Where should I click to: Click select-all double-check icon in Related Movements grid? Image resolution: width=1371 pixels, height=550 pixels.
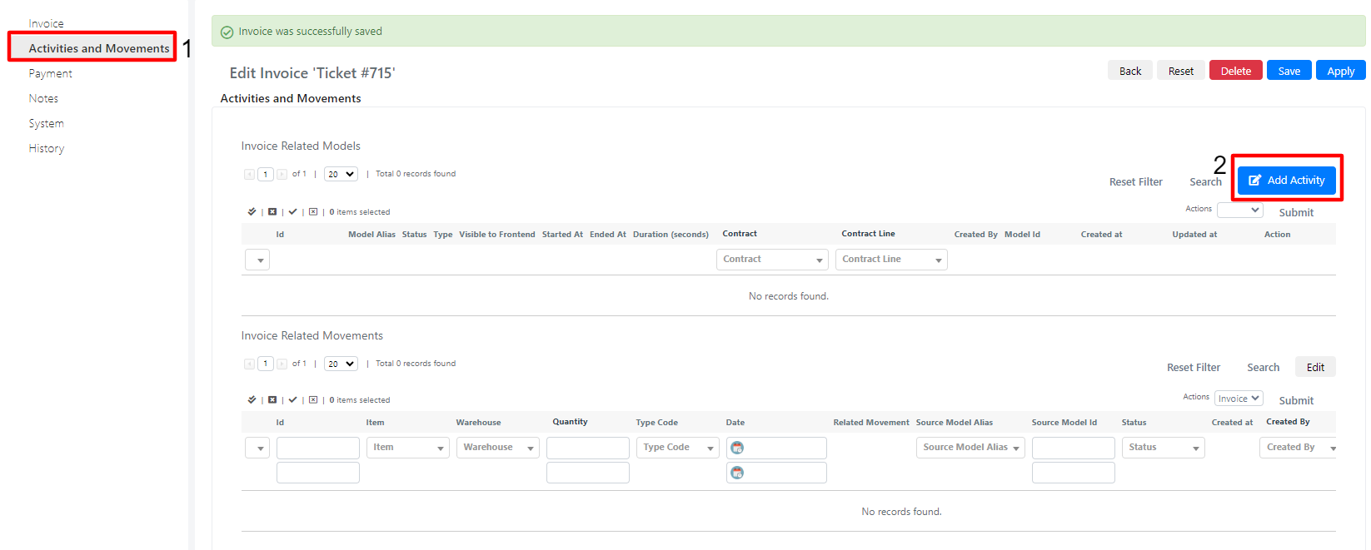(x=252, y=399)
